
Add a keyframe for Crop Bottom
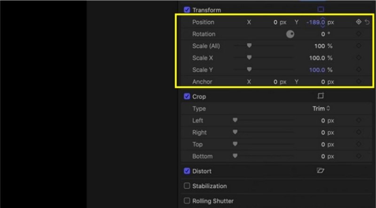(359, 156)
